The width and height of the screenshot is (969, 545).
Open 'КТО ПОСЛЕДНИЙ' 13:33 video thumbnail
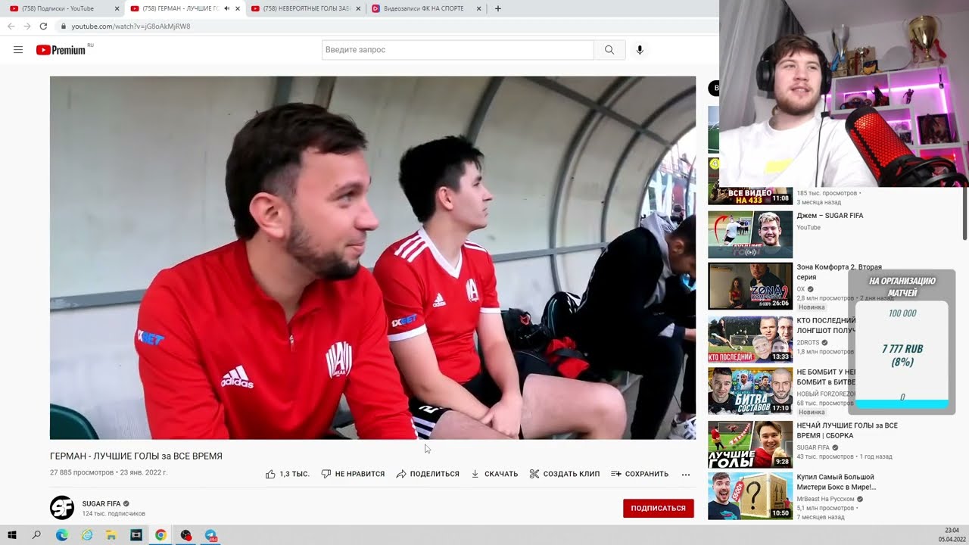[750, 338]
